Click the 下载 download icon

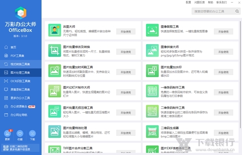[32, 133]
